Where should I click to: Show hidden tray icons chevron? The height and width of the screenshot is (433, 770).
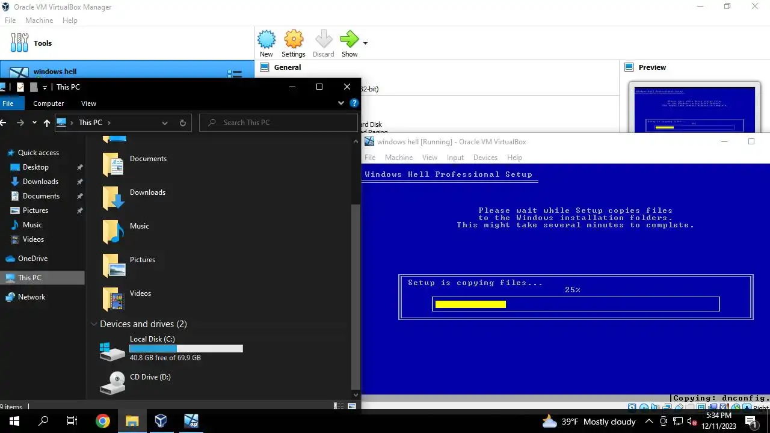(650, 422)
